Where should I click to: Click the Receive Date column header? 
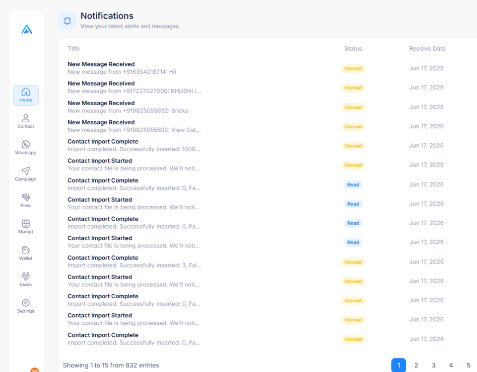427,49
